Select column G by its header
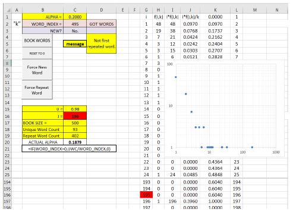The width and height of the screenshot is (293, 215). [x=146, y=10]
